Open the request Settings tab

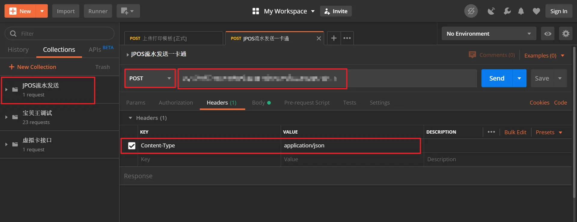coord(380,102)
